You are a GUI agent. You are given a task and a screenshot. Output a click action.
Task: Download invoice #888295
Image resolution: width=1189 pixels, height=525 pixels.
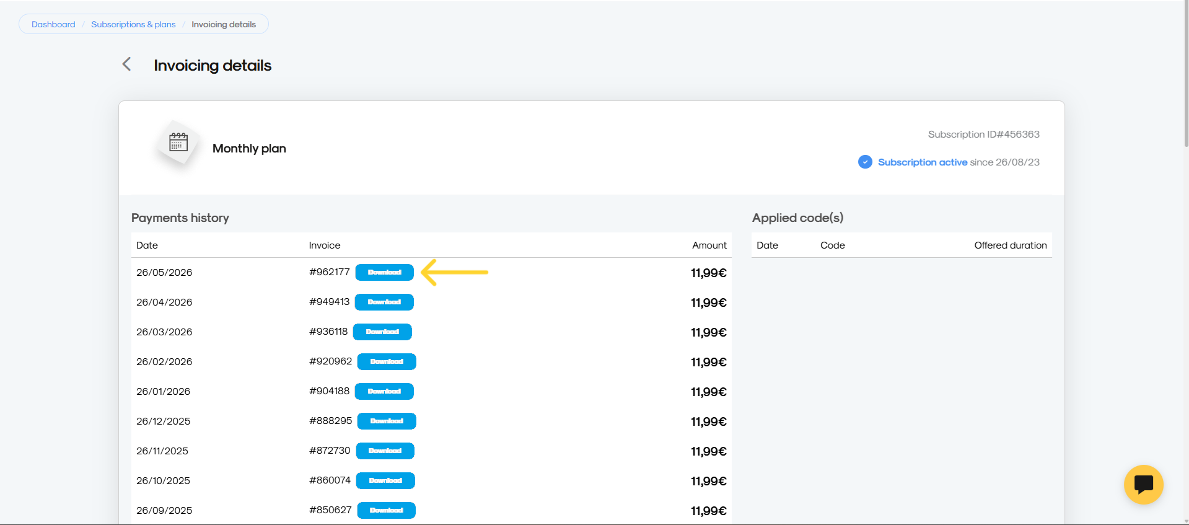pyautogui.click(x=387, y=421)
